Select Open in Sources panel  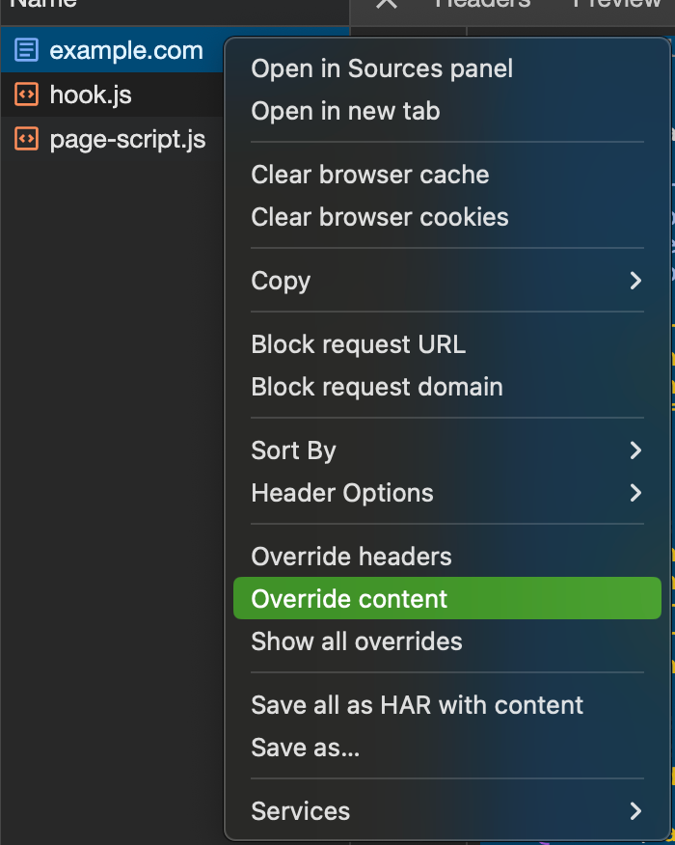[382, 68]
